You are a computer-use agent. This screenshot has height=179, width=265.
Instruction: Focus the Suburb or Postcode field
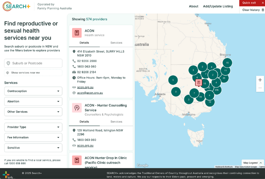coord(33,63)
